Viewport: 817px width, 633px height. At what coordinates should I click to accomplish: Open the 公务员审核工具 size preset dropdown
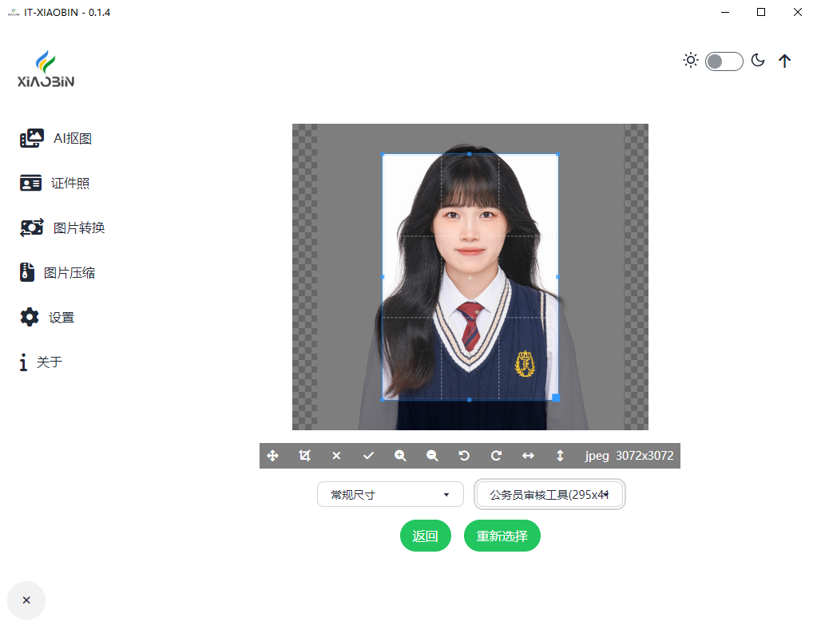pyautogui.click(x=549, y=494)
